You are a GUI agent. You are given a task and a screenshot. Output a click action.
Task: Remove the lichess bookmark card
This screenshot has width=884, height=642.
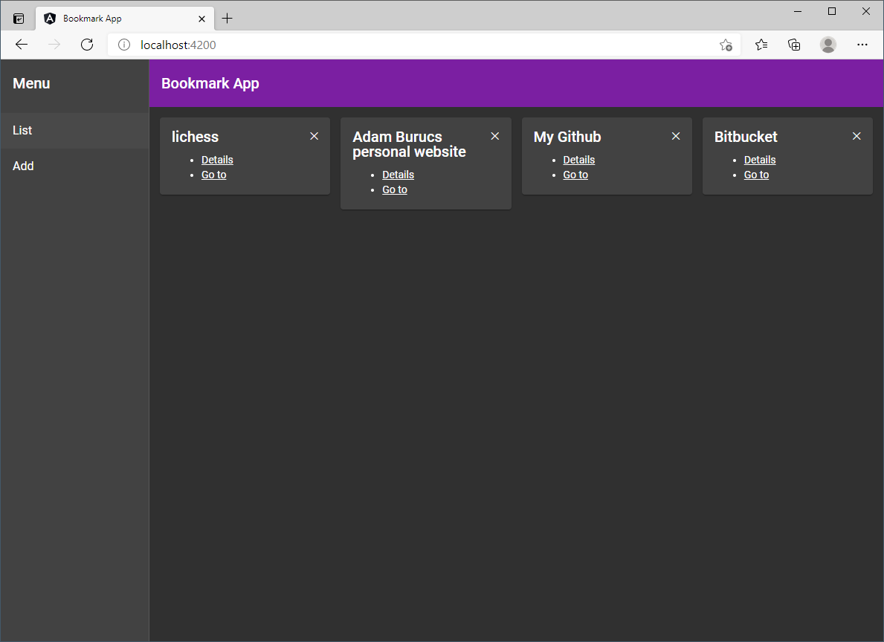point(314,137)
